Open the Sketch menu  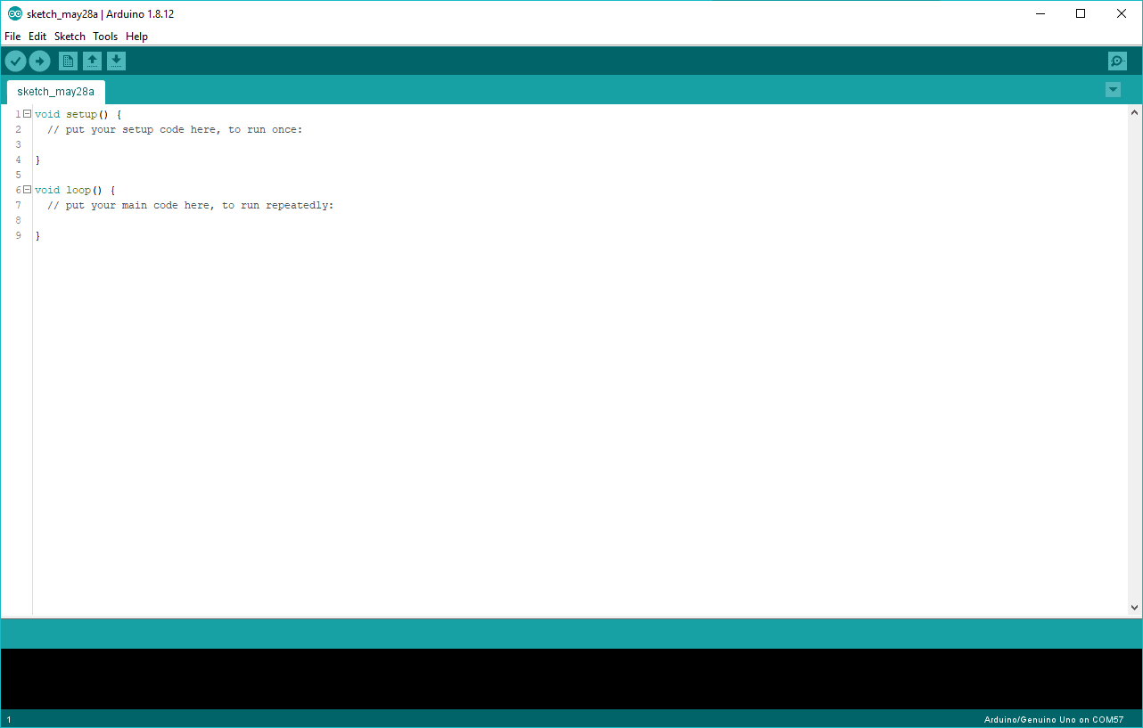[x=70, y=36]
